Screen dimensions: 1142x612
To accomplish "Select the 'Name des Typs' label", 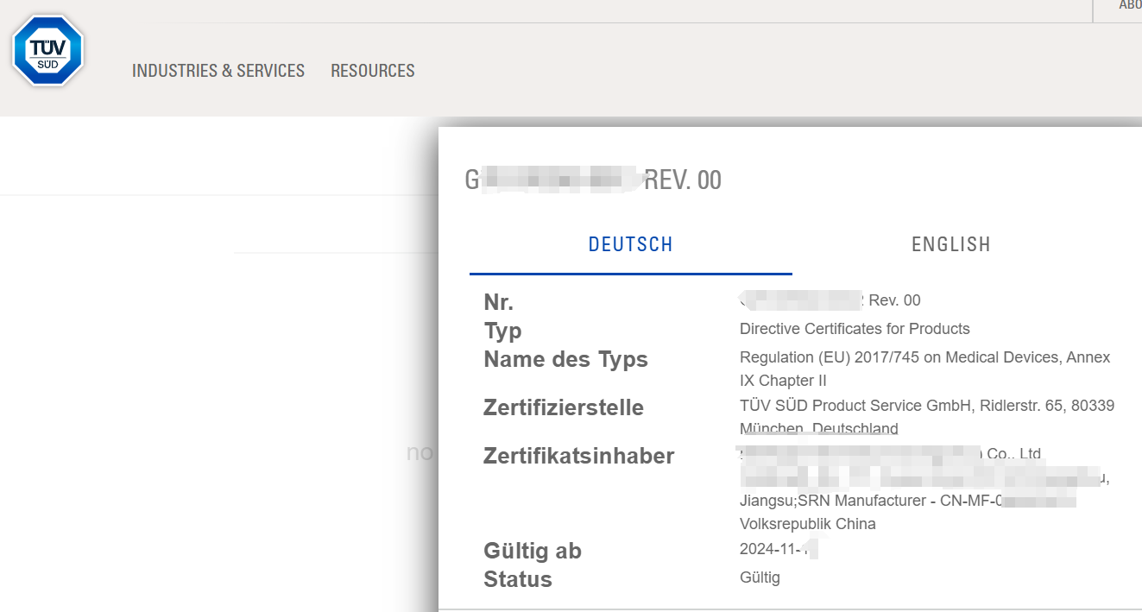I will (565, 359).
